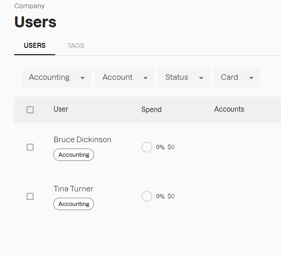Tick the select-all checkbox in table header
Screen dimensions: 281x257
30,110
